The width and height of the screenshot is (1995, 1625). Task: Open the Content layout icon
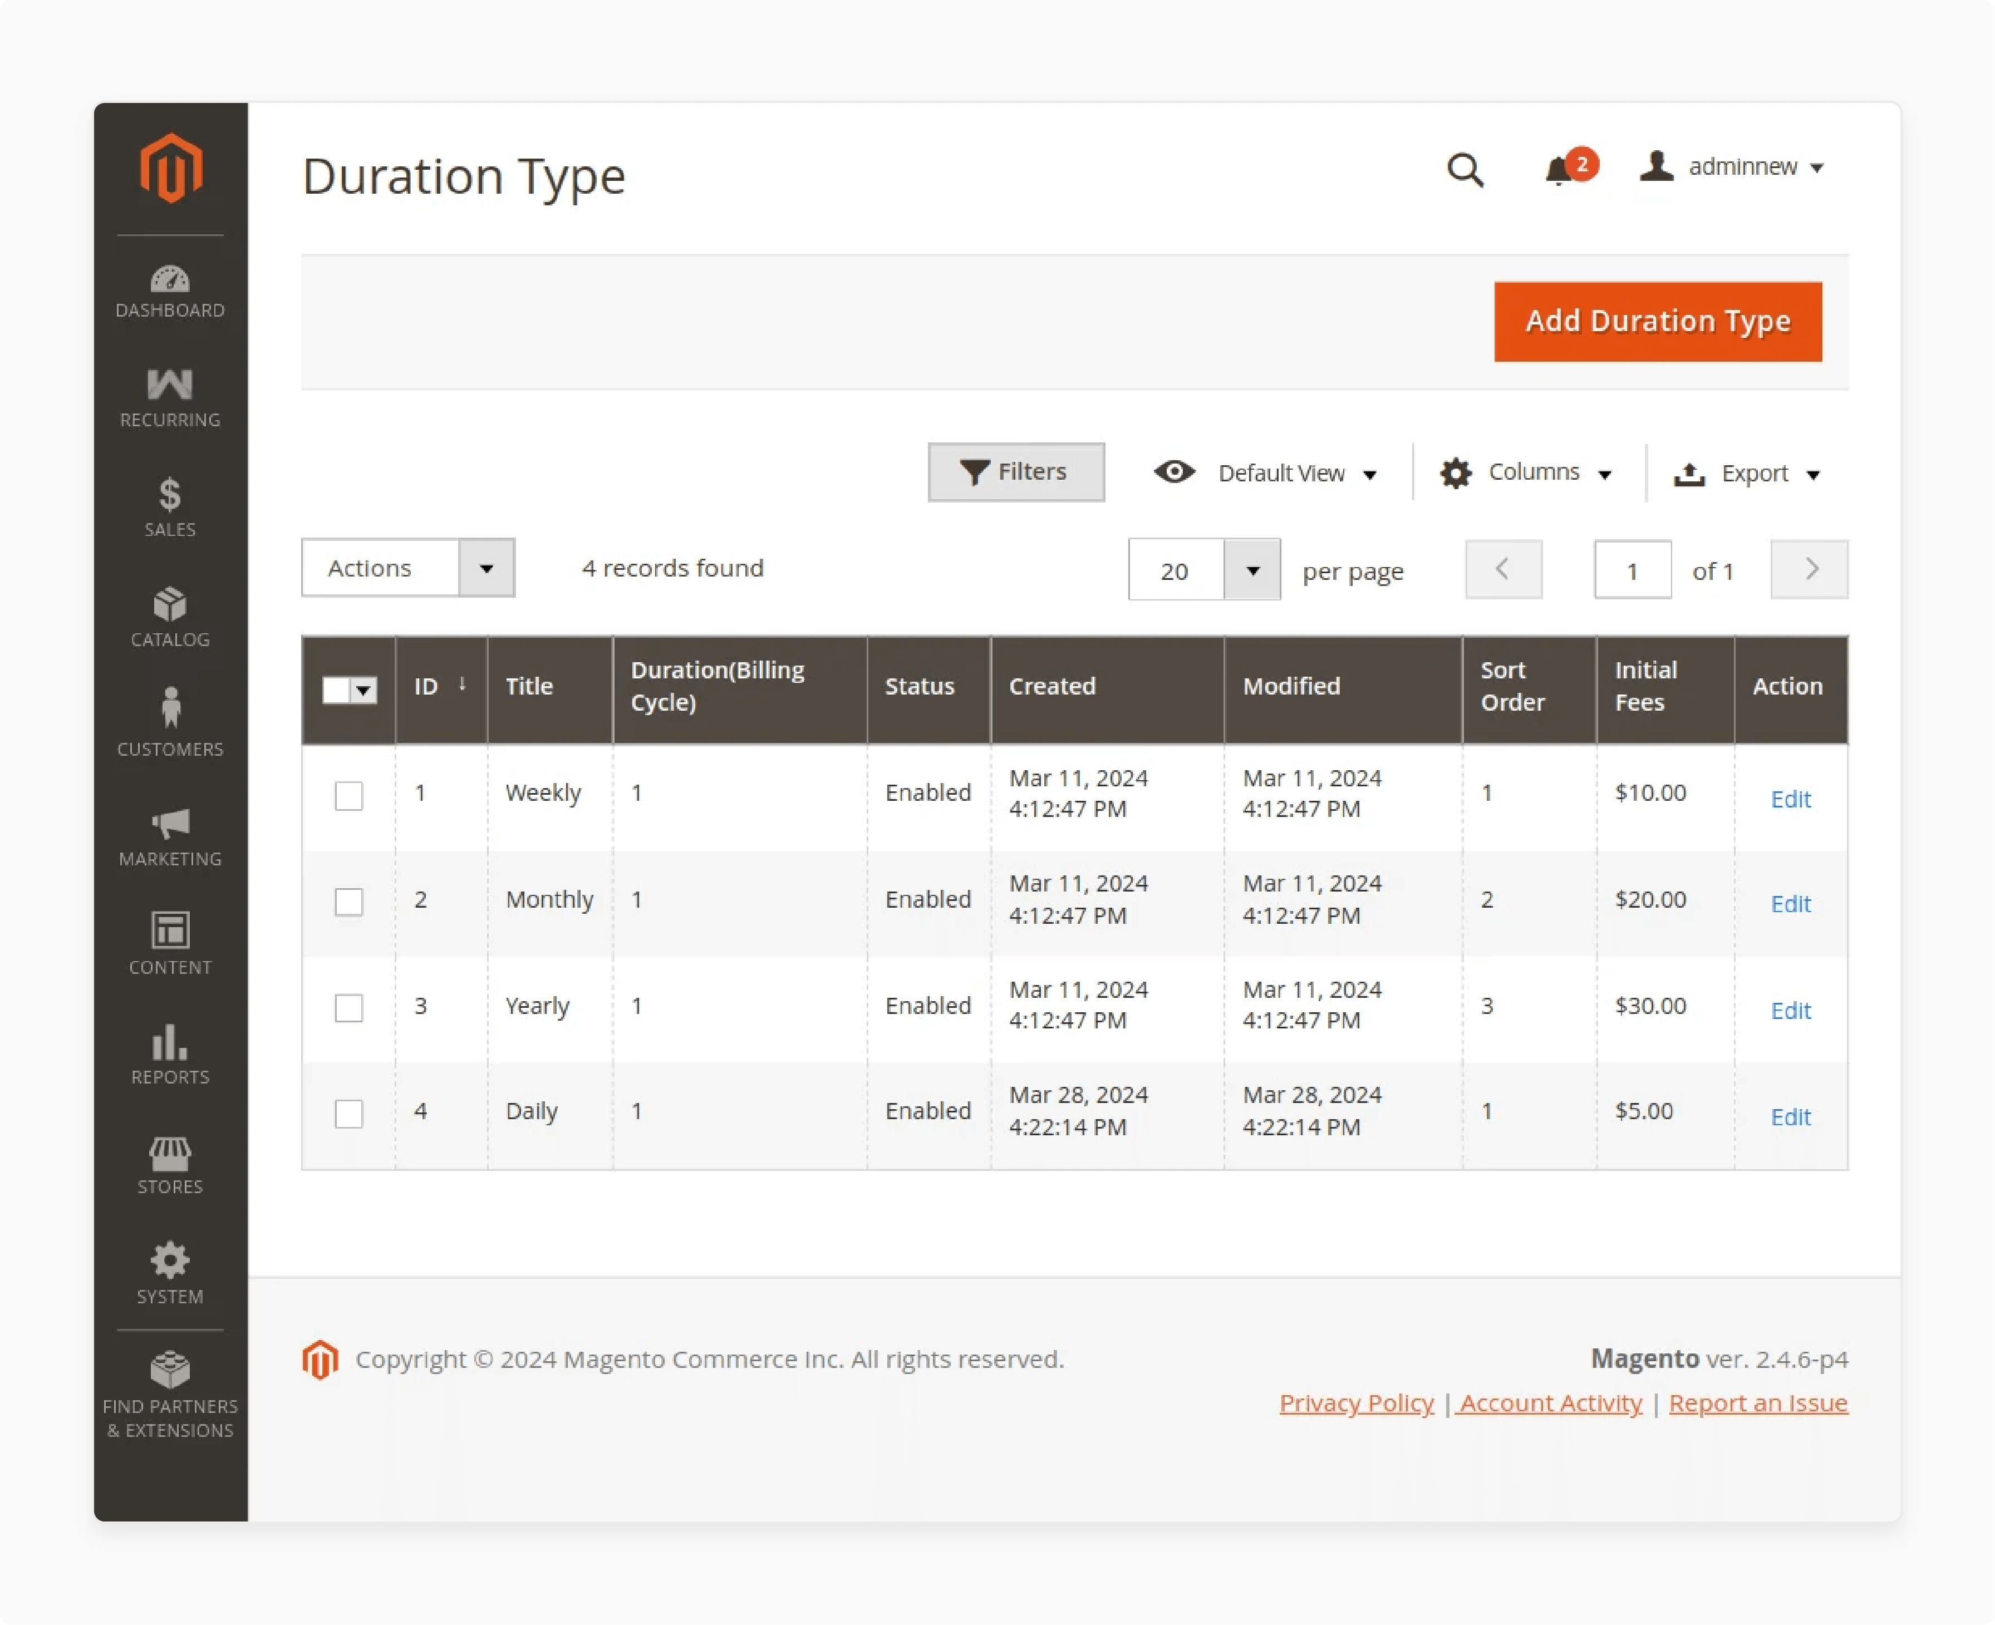pyautogui.click(x=170, y=930)
